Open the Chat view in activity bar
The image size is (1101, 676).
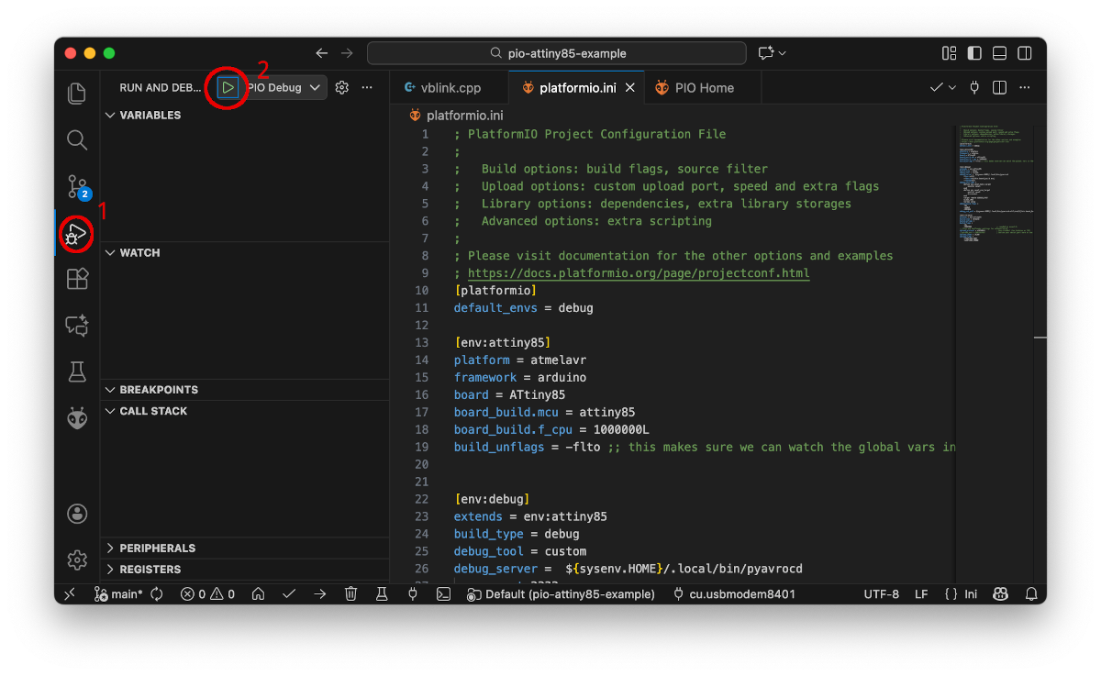77,326
